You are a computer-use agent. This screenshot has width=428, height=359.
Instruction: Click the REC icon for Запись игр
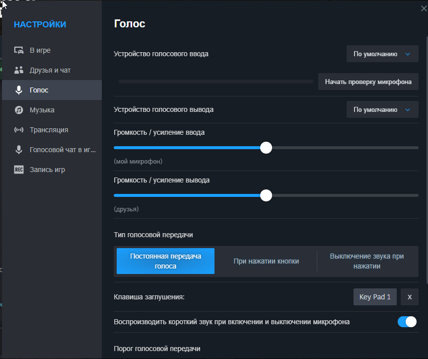click(19, 170)
